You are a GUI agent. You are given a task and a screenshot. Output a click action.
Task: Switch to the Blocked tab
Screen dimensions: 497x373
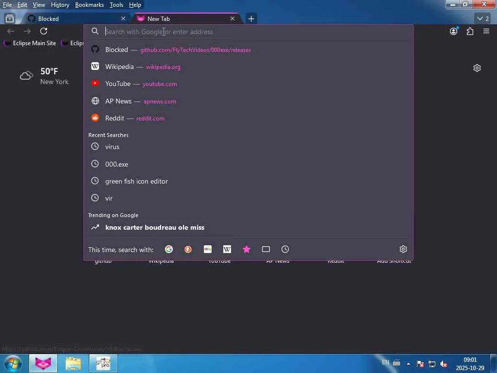pos(75,19)
